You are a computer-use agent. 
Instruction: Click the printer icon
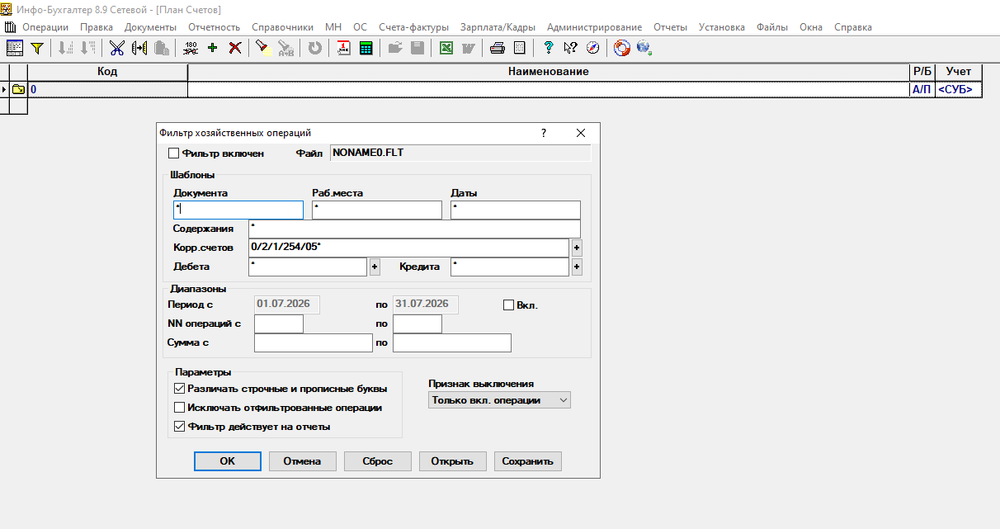[x=497, y=48]
